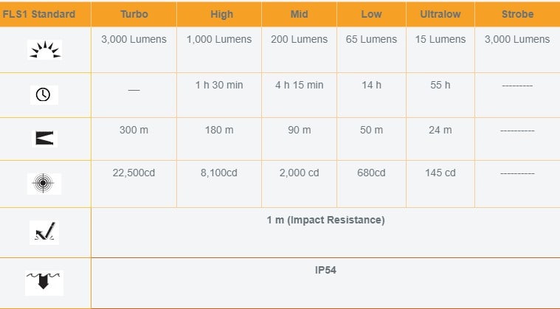Select the Ultralow column header
The height and width of the screenshot is (309, 560).
point(440,14)
